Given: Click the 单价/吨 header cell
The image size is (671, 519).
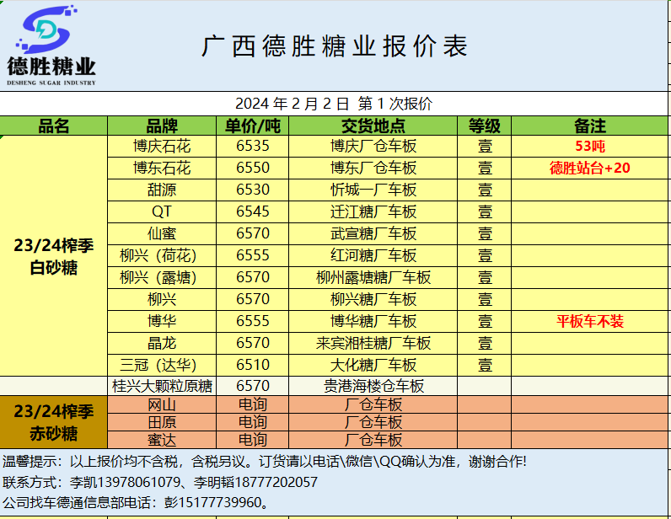Looking at the screenshot, I should (253, 126).
